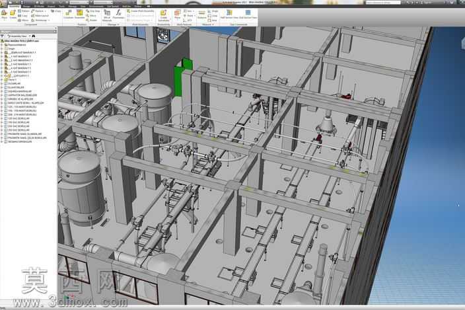
Task: Switch to the Tools ribbon tab
Action: click(61, 6)
